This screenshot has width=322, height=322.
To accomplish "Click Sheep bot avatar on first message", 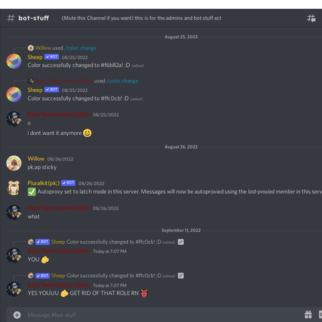I will [14, 61].
